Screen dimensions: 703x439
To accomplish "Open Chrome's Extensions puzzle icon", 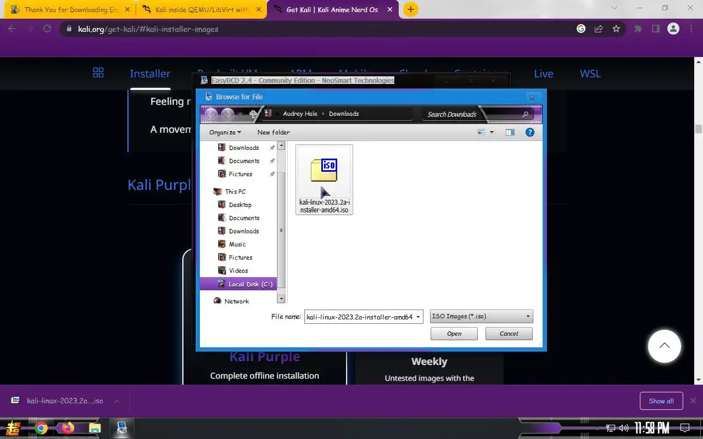I will click(x=638, y=29).
